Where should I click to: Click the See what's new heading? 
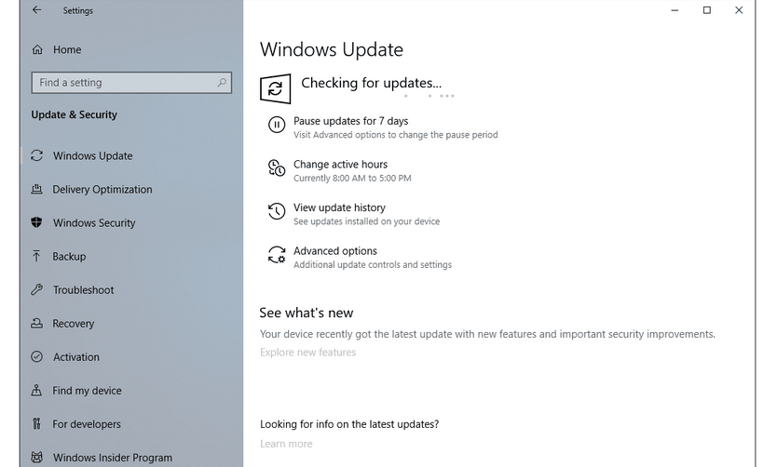pyautogui.click(x=306, y=313)
